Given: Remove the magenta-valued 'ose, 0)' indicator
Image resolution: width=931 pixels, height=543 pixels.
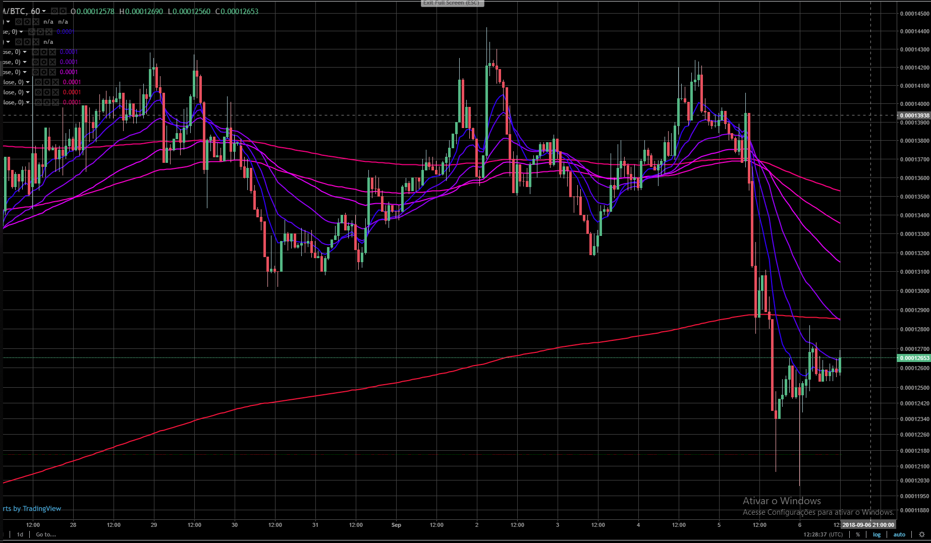Looking at the screenshot, I should 52,72.
